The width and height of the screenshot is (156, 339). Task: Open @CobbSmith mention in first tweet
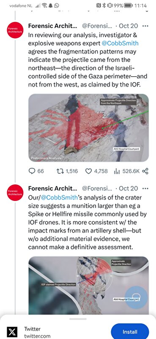point(120,43)
